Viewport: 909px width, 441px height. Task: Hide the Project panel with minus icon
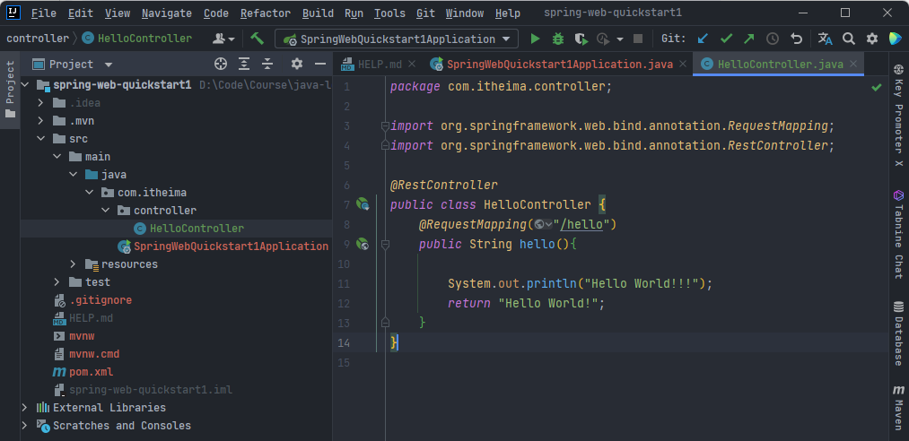click(320, 64)
